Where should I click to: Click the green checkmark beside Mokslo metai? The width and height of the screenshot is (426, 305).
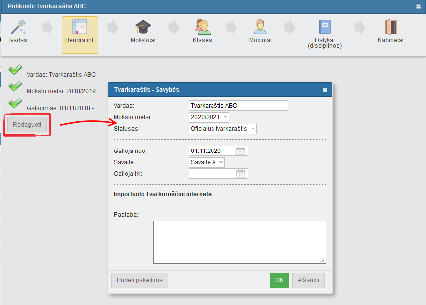tap(15, 87)
